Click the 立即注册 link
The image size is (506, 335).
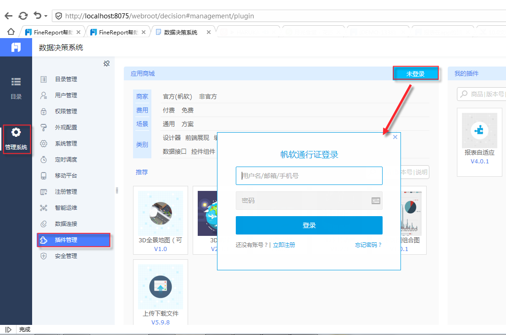click(x=284, y=245)
